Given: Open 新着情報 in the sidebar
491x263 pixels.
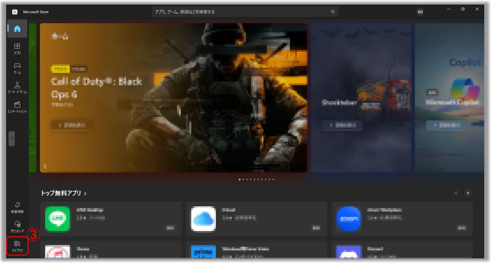Looking at the screenshot, I should [x=17, y=207].
